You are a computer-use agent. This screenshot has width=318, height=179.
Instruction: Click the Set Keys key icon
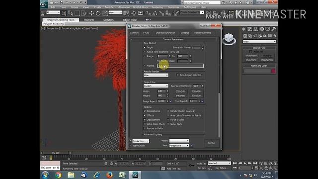[x=191, y=166]
